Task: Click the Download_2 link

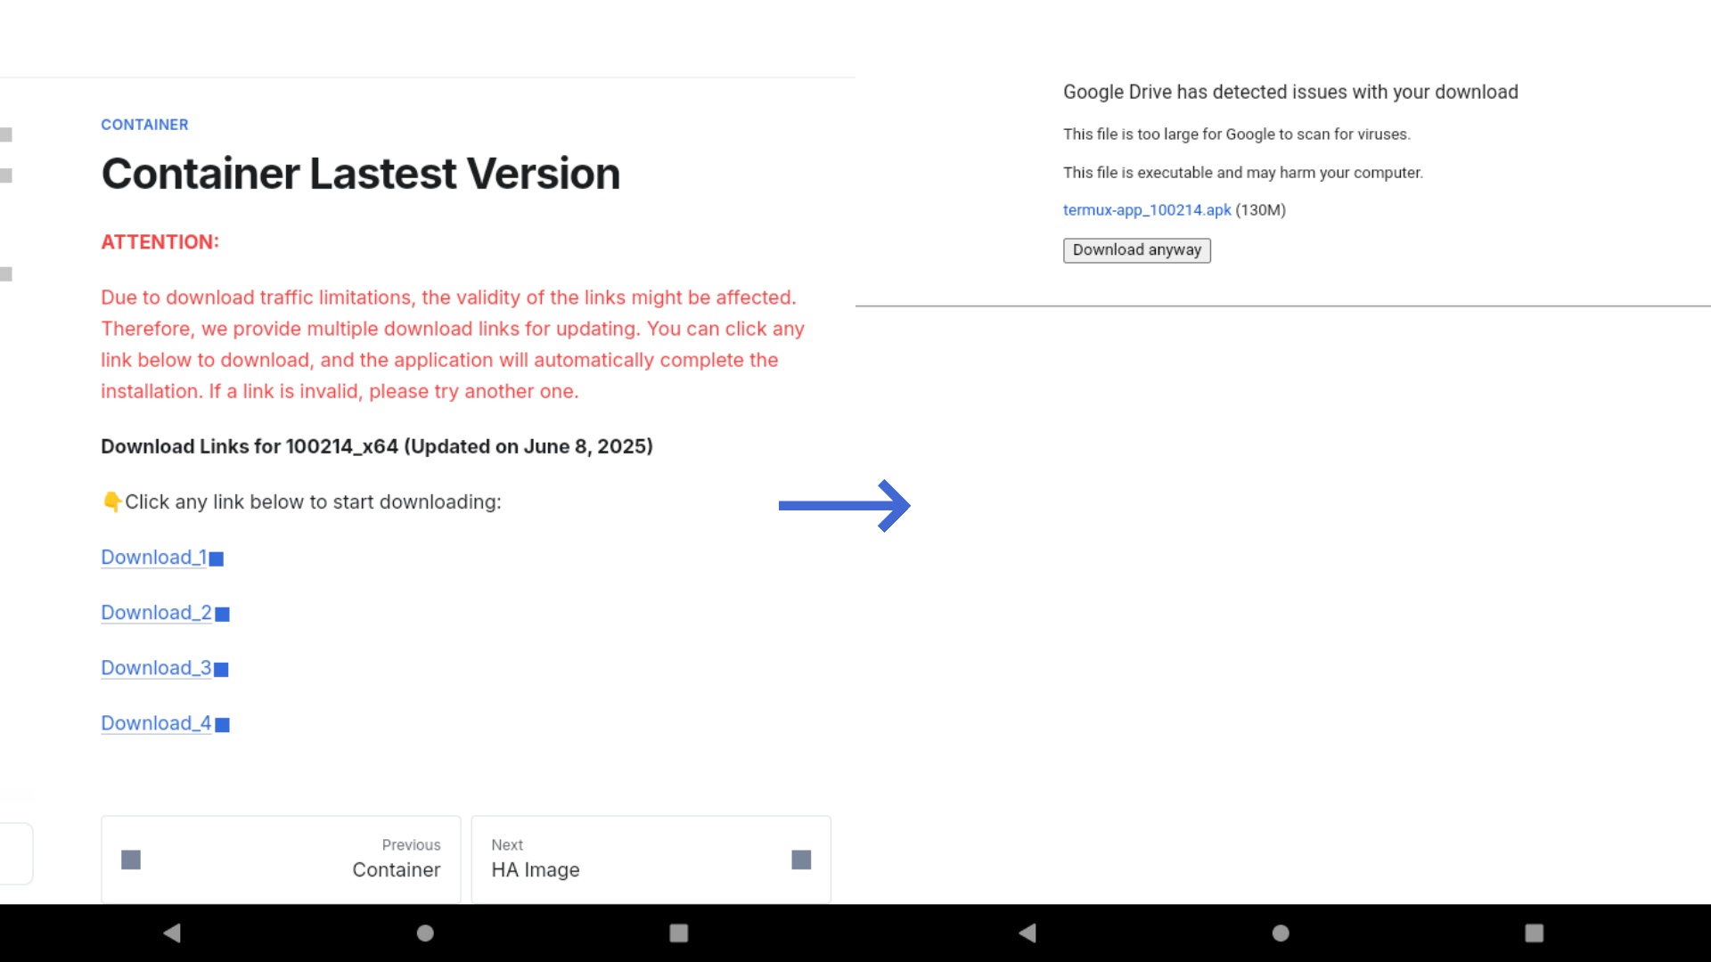Action: pos(156,613)
